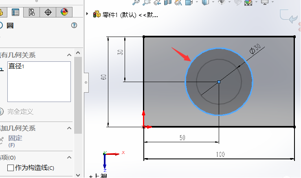Click the Dynamic Annotation Views icon
The width and height of the screenshot is (301, 178).
tap(178, 2)
